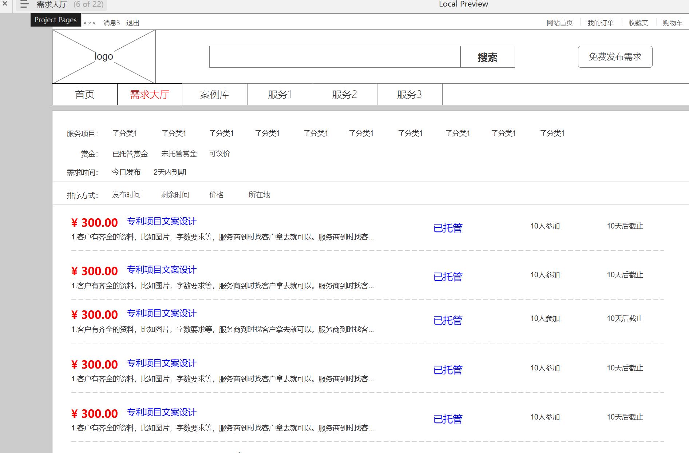689x453 pixels.
Task: Close the preview sidebar with X icon
Action: (5, 4)
